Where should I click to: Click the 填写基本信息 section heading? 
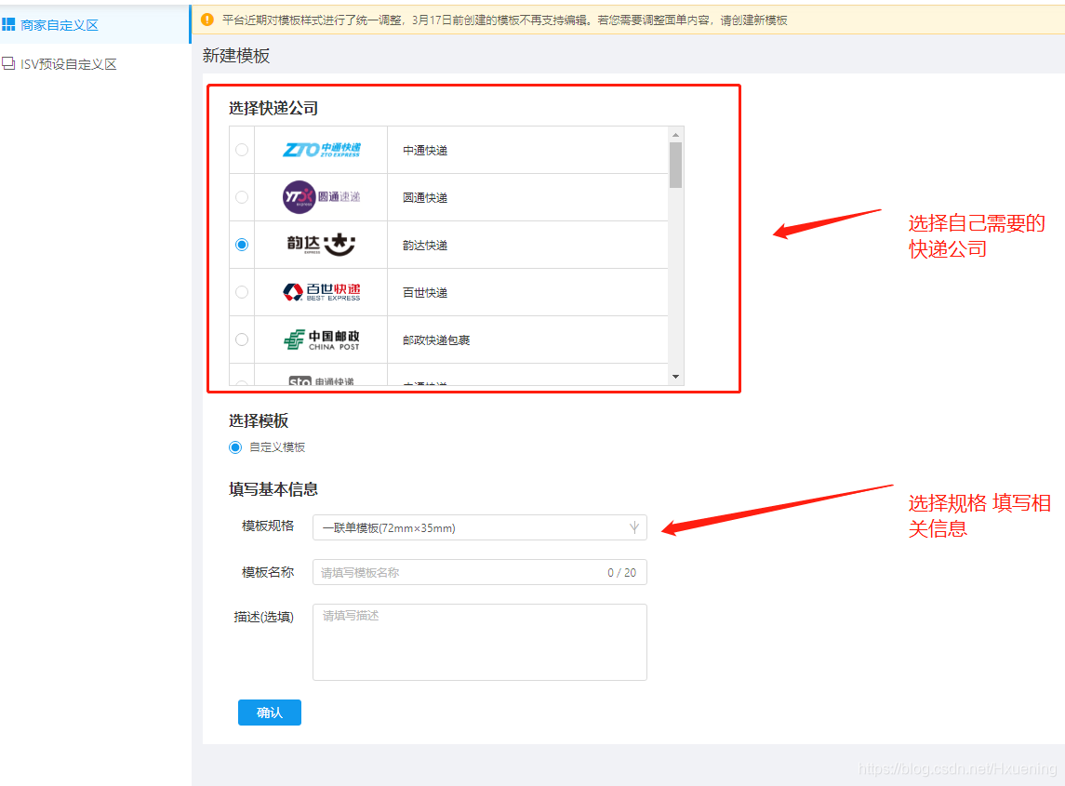[273, 489]
